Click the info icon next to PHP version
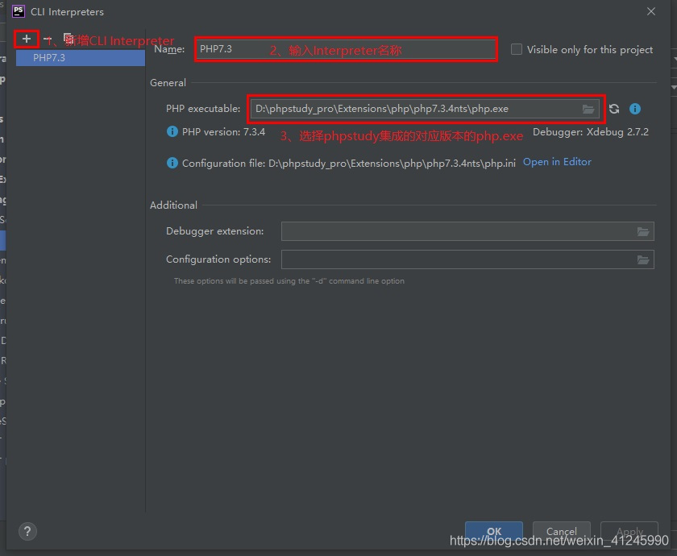This screenshot has height=556, width=677. [172, 132]
